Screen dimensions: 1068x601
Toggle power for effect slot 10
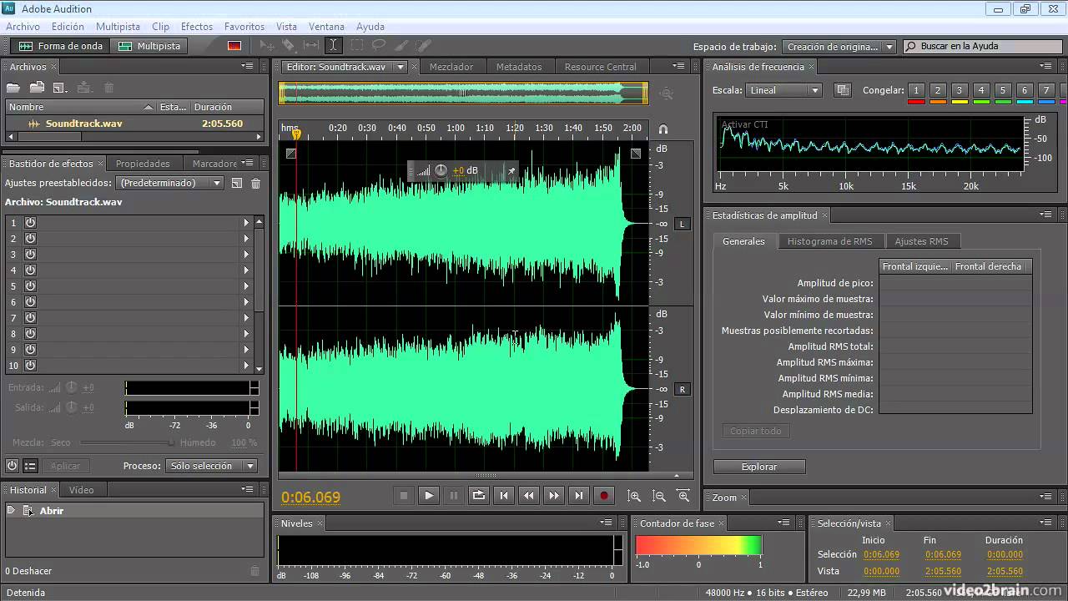[30, 366]
